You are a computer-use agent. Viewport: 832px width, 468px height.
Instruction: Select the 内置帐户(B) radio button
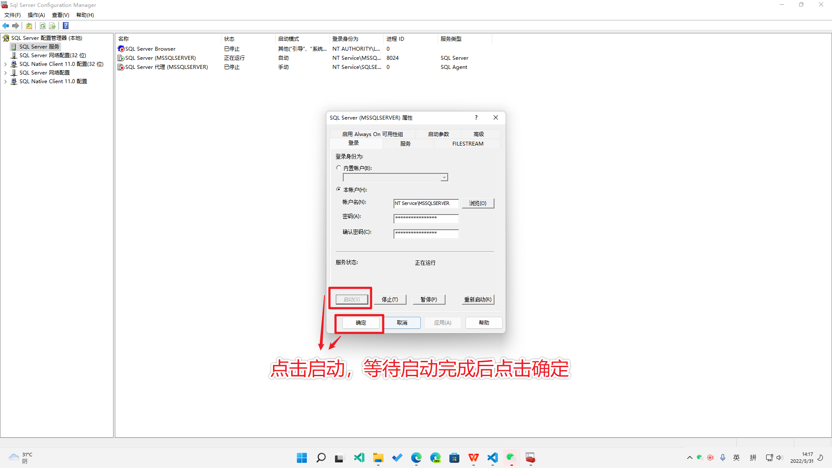[339, 168]
